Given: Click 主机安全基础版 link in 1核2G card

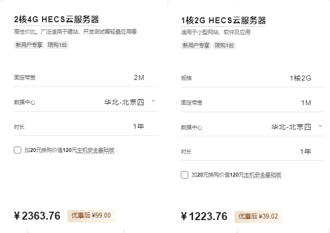Looking at the screenshot, I should (x=262, y=175).
